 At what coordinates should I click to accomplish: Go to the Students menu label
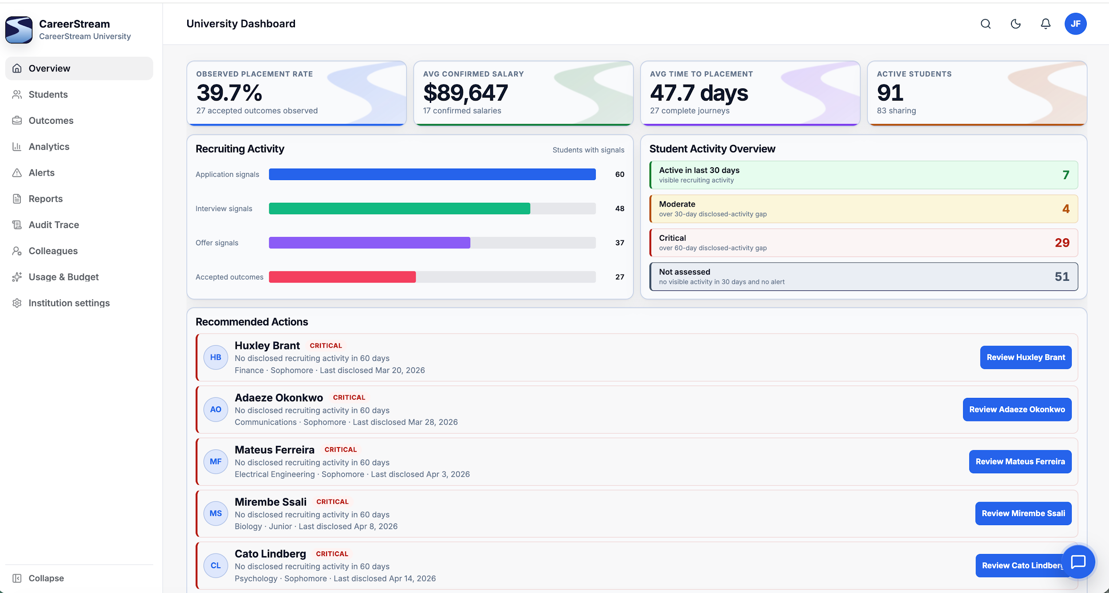48,94
